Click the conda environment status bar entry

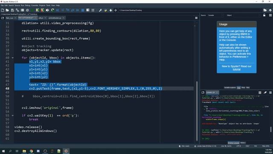click(206, 146)
